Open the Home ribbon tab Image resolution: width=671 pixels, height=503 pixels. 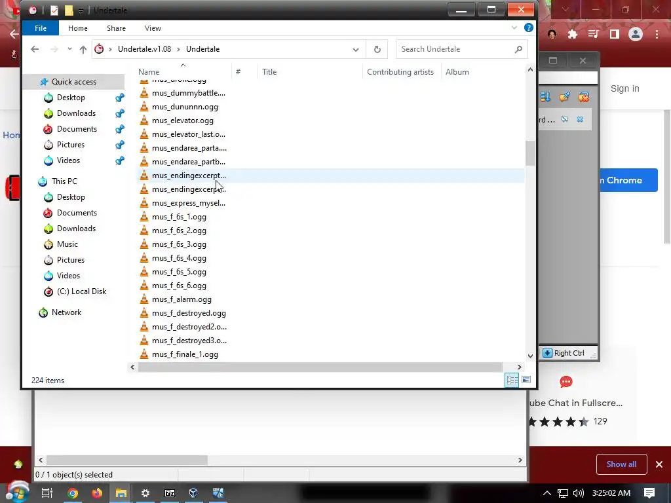point(78,28)
